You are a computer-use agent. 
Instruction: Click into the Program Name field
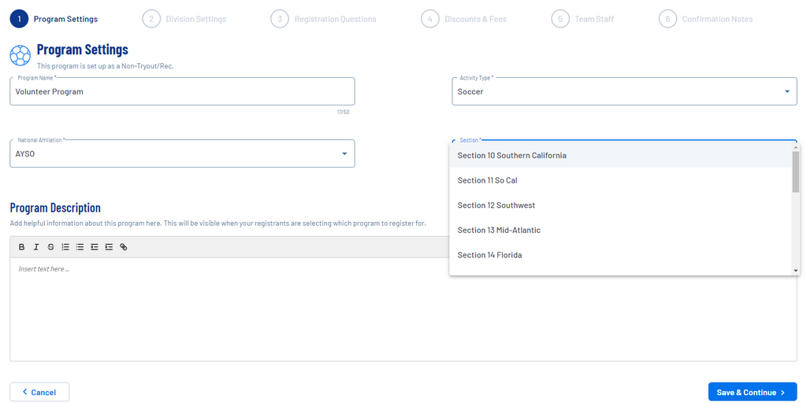point(182,91)
